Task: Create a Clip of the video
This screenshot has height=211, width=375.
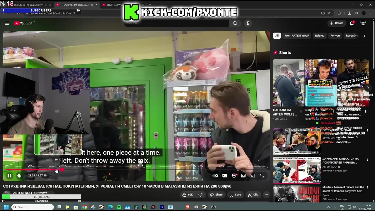Action: 253,195
